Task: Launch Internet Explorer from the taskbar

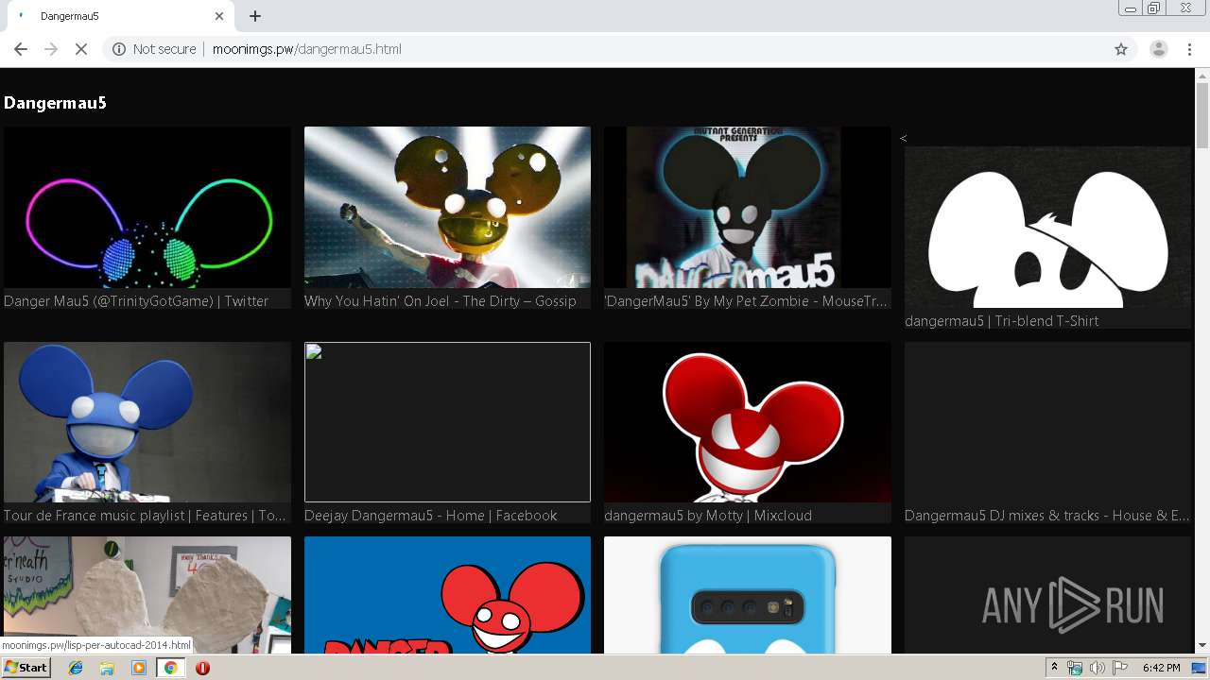Action: [x=76, y=668]
